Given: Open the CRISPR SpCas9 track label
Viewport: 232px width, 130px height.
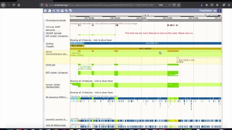Looking at the screenshot, I should (54, 33).
